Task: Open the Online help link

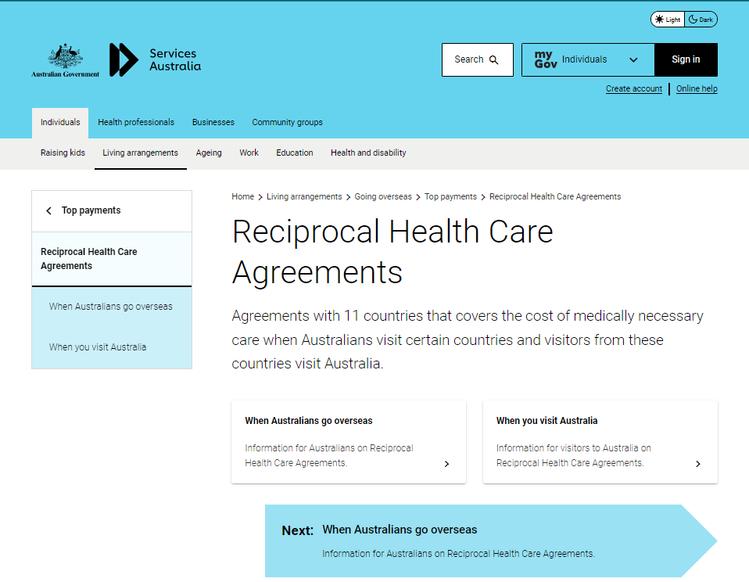Action: point(697,89)
